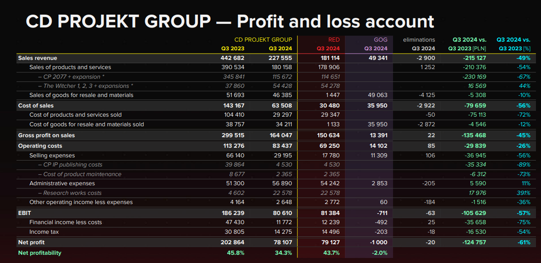The width and height of the screenshot is (541, 263).
Task: Select the Sales revenue row label
Action: click(x=38, y=58)
